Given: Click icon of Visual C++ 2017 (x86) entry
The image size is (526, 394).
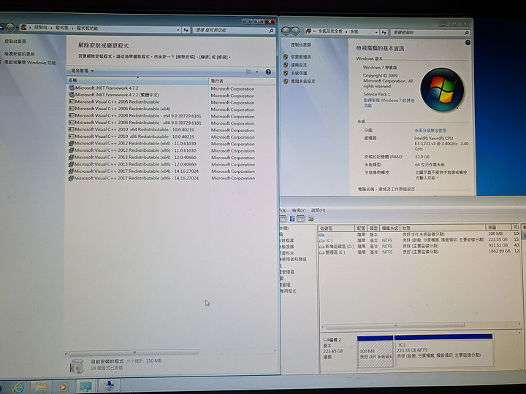Looking at the screenshot, I should (x=71, y=179).
